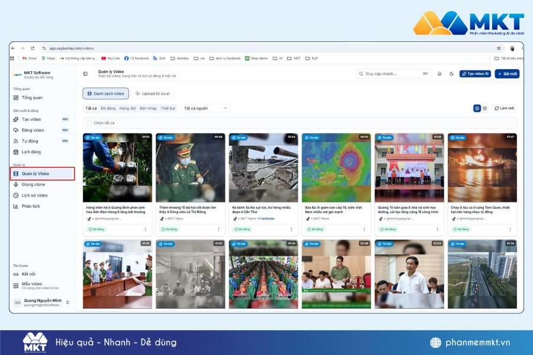Open options menu on Bão Ba Vì card
Screen dimensions: 533x355
point(364,230)
